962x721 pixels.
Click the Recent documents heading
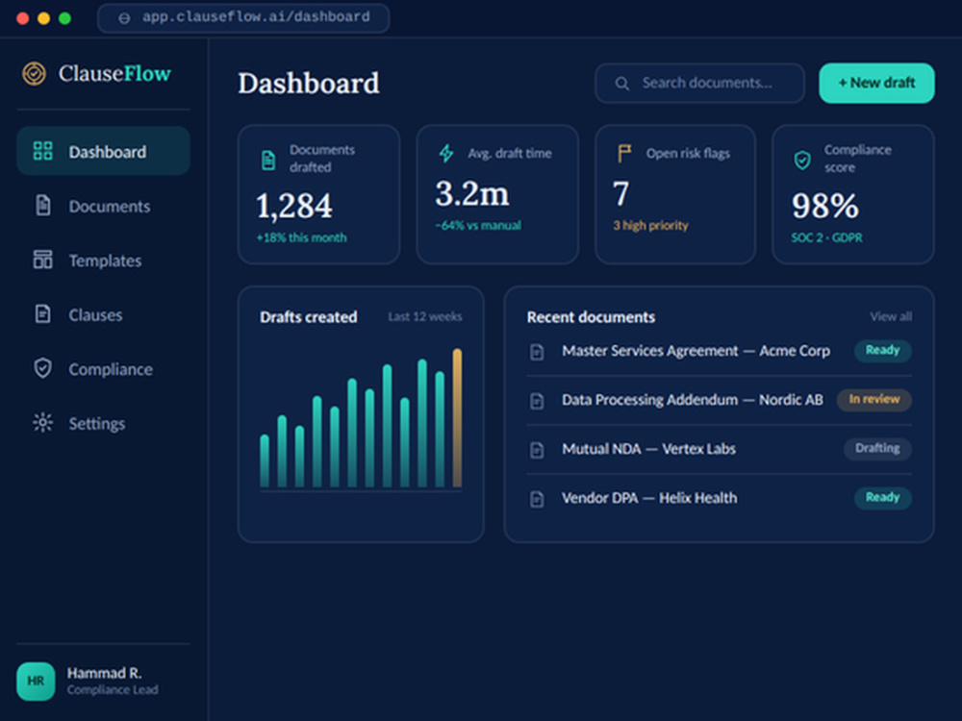point(591,317)
